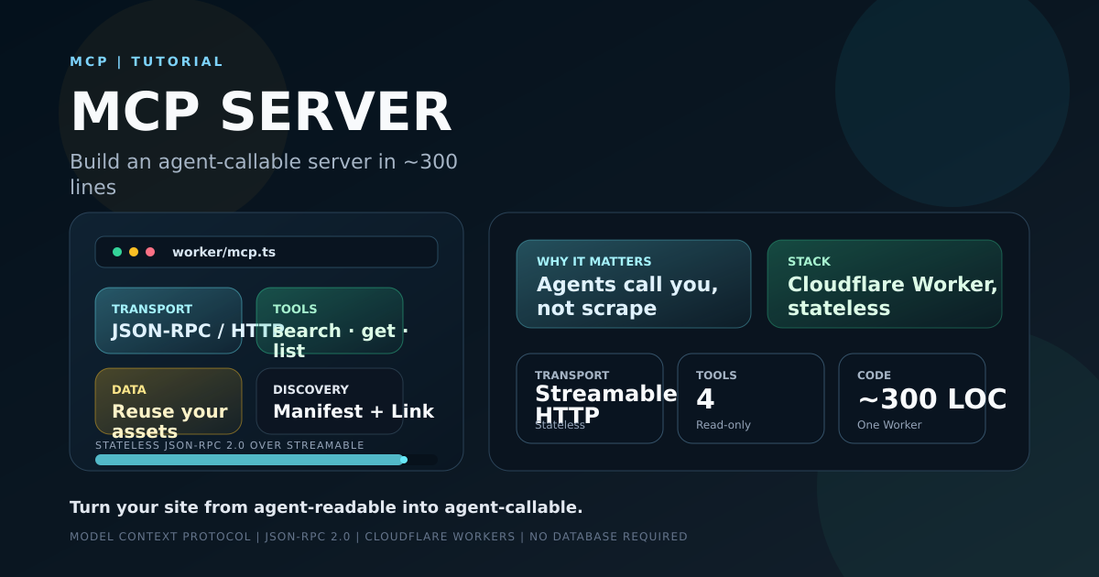Click the subtitle 'Build an agent-callable server'
Screen dimensions: 1099x577
coord(264,174)
